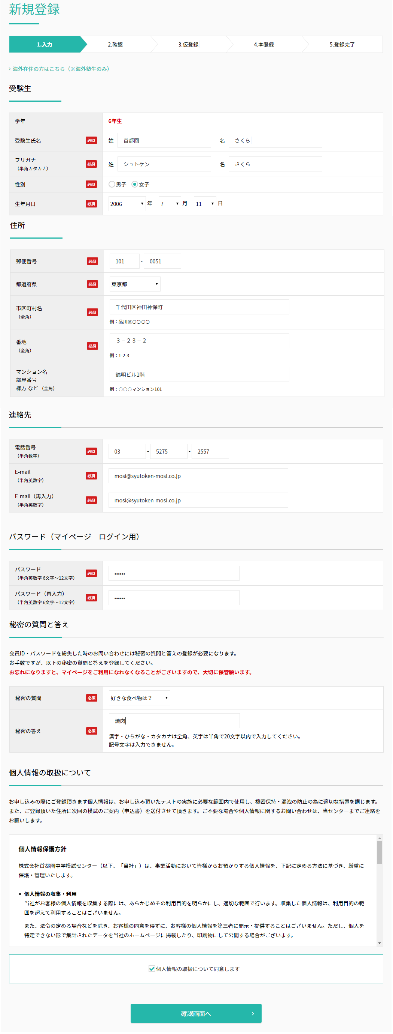Click the パスワード（再入力） field

[x=174, y=598]
